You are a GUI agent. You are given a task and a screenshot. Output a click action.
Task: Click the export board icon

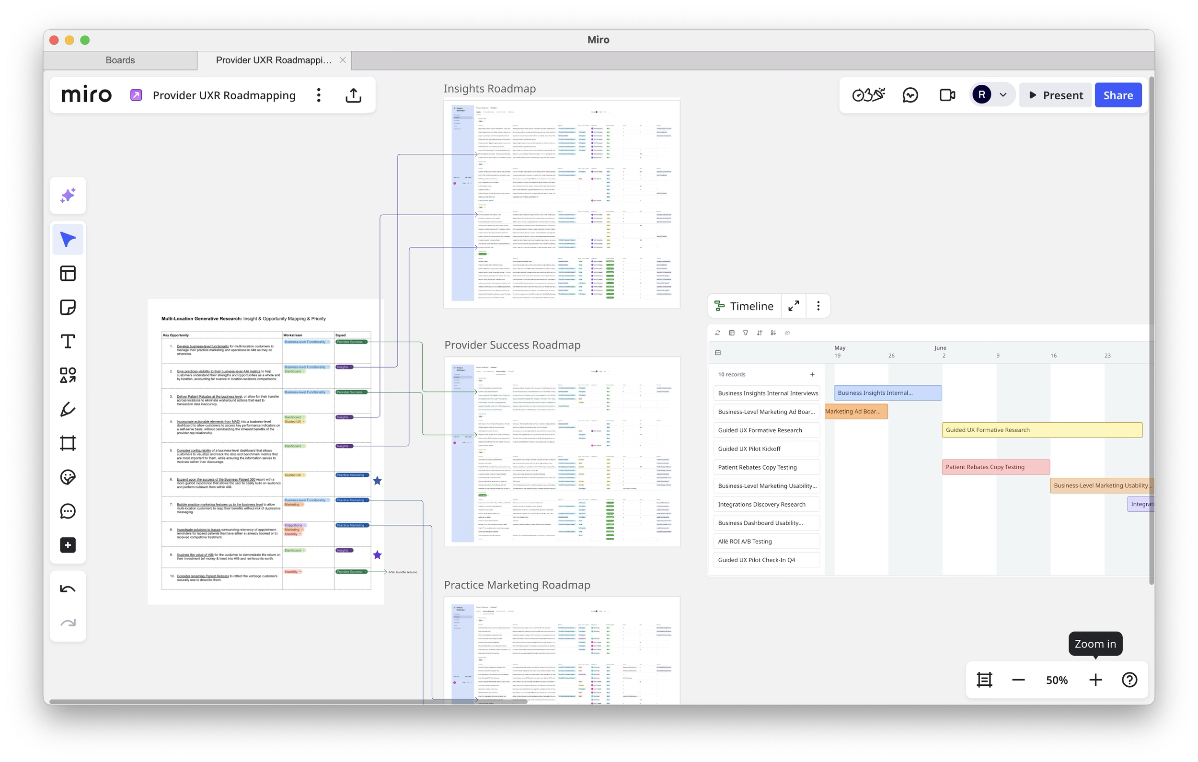(x=353, y=95)
